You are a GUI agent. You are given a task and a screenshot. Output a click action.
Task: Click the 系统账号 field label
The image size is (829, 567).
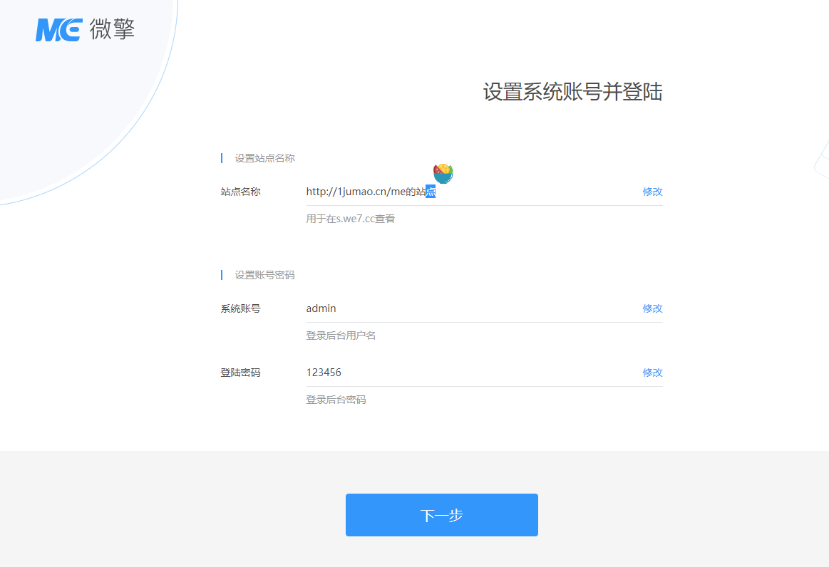(x=240, y=308)
